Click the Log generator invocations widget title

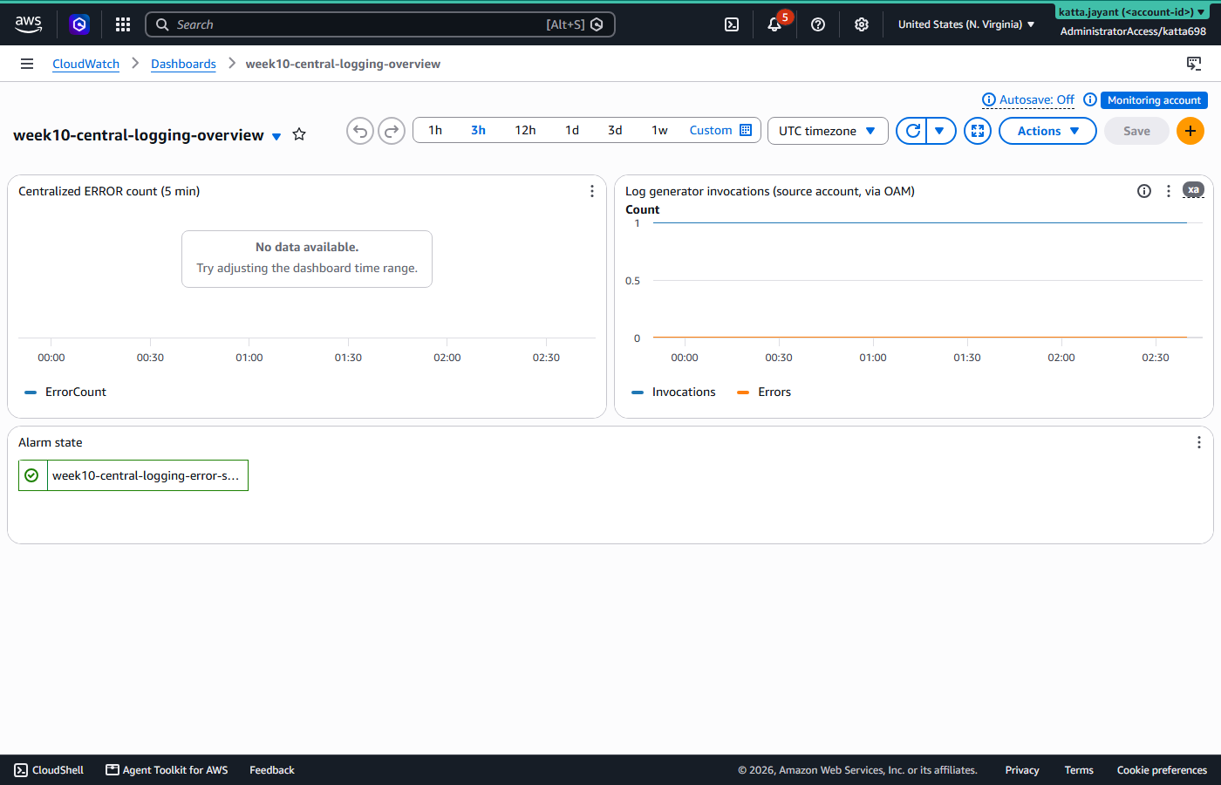[x=770, y=191]
